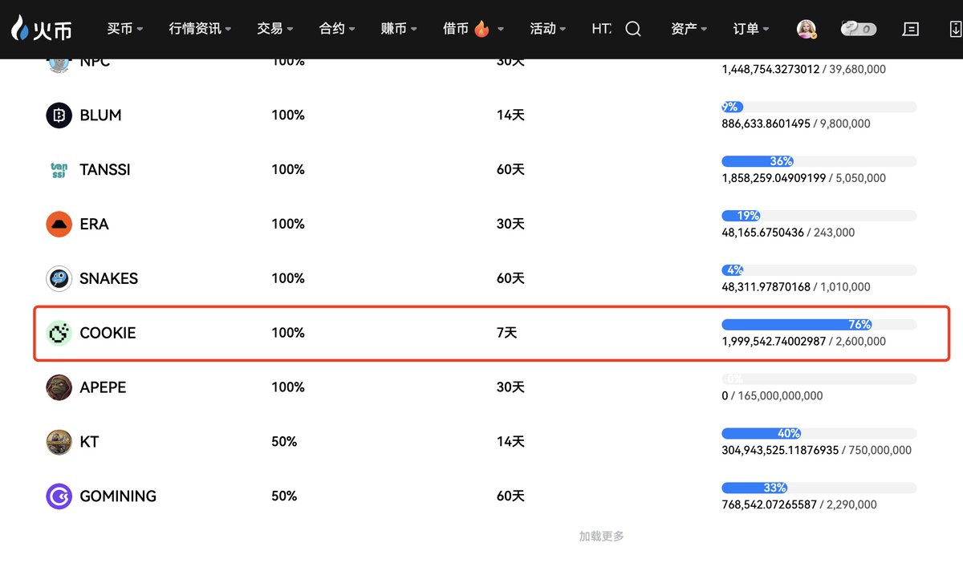963x563 pixels.
Task: Click the ERA 19% progress bar
Action: (x=819, y=216)
